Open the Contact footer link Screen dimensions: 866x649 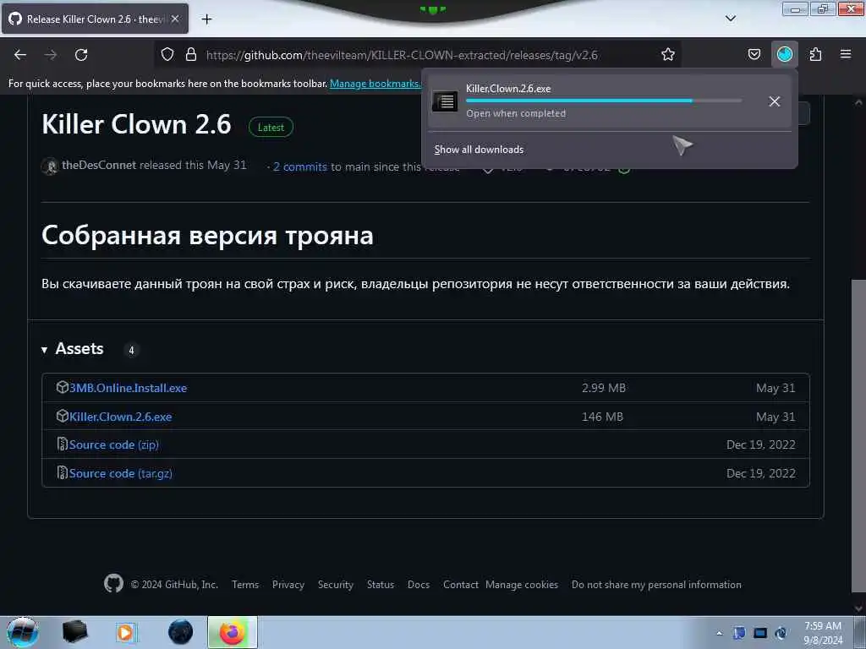[461, 585]
